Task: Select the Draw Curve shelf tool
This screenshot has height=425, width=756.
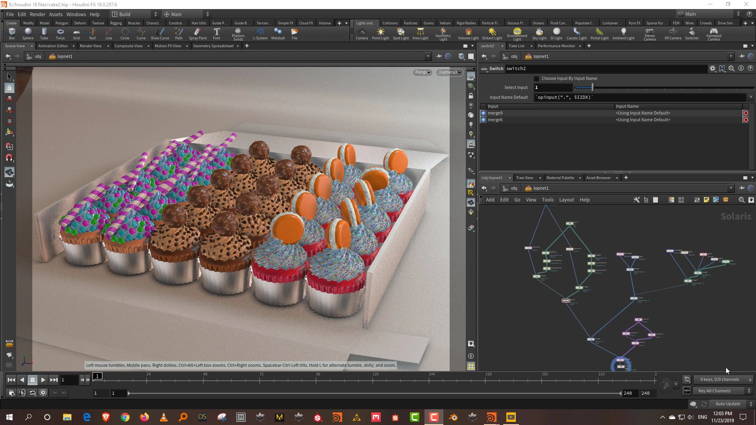Action: (160, 33)
